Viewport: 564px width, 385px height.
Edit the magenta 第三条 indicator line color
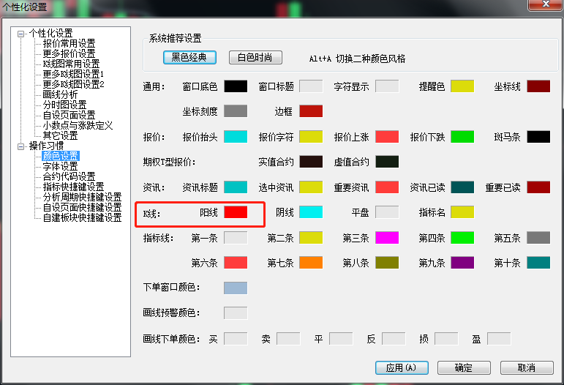click(387, 238)
